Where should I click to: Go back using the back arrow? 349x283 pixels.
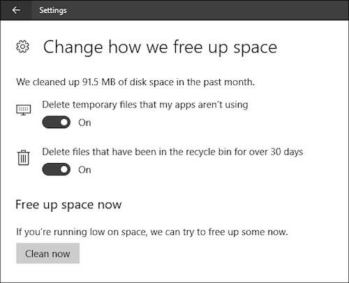coord(16,10)
